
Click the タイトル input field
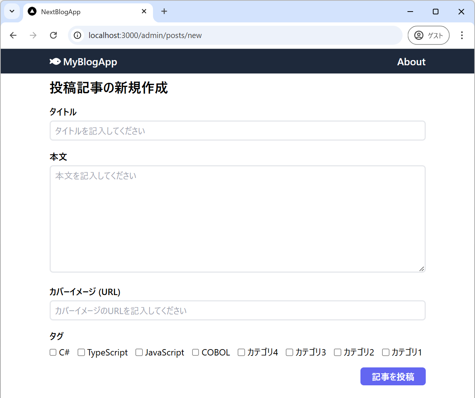pos(237,131)
